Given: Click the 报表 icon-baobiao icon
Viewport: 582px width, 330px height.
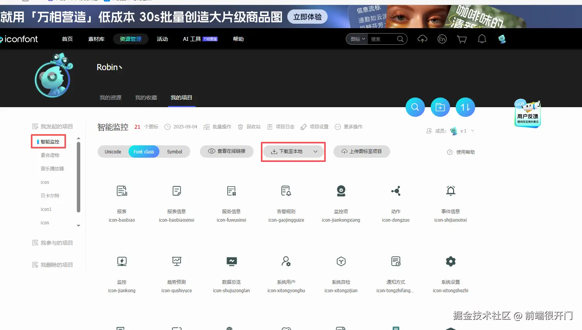Looking at the screenshot, I should pos(122,191).
